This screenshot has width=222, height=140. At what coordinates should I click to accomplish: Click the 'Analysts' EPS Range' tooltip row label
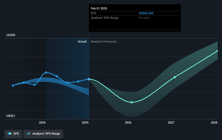[105, 18]
